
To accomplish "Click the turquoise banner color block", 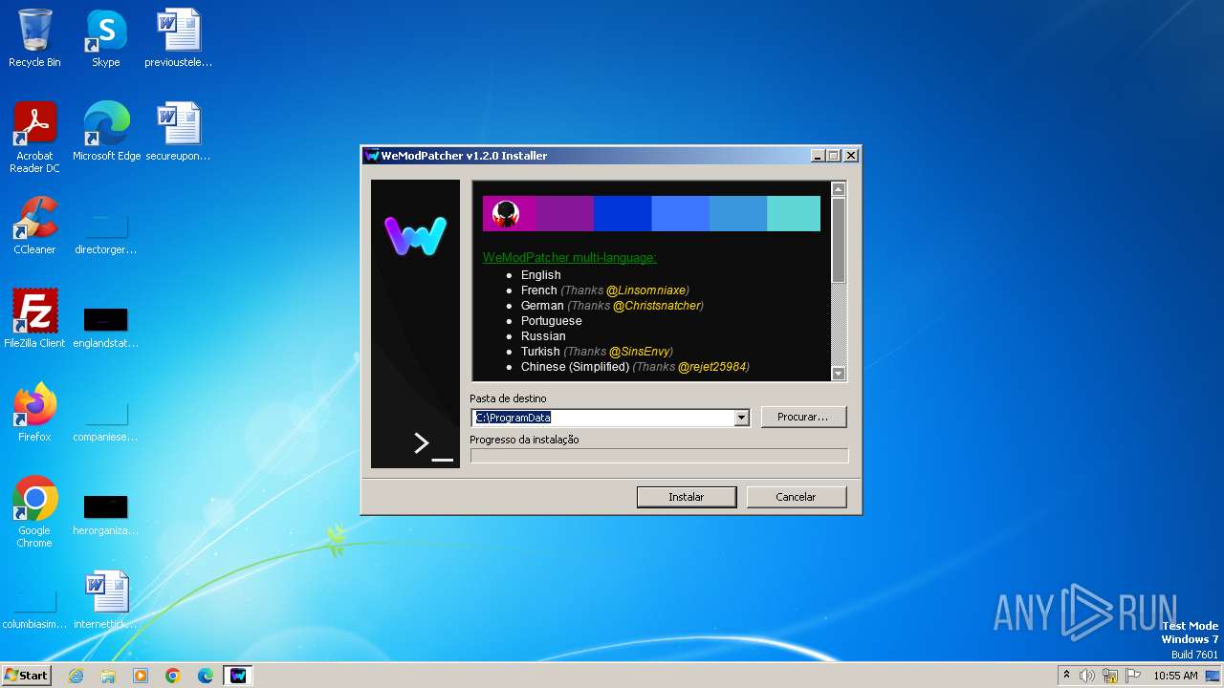I will [x=794, y=214].
